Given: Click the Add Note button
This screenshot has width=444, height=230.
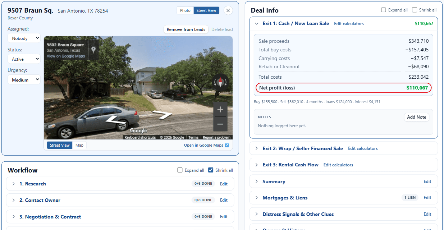Looking at the screenshot, I should (416, 117).
